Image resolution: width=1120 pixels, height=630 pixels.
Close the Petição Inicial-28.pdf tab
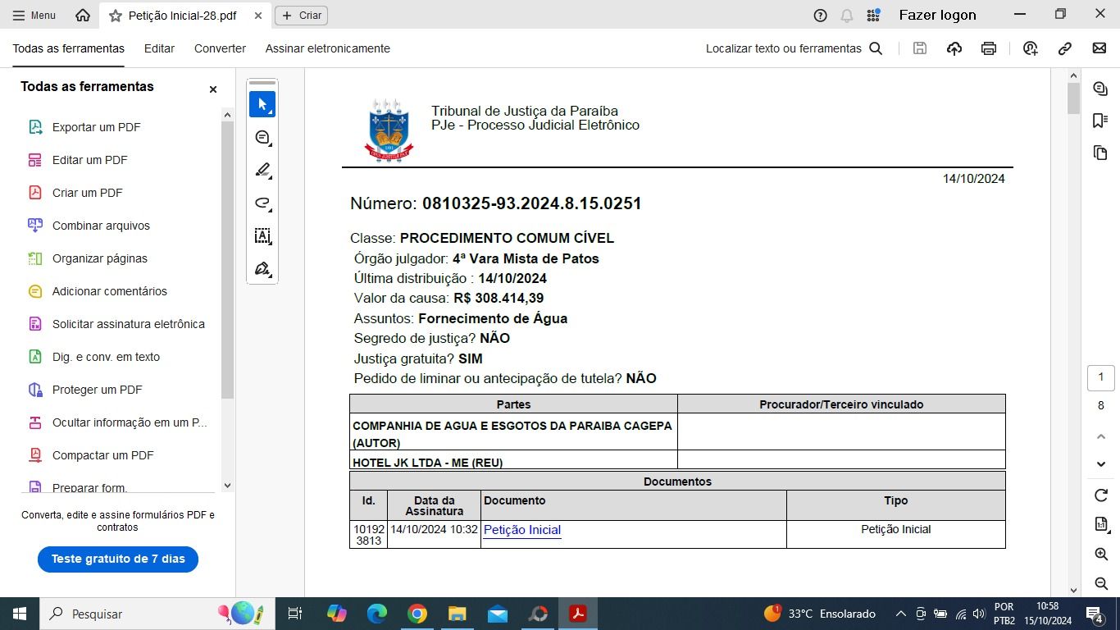(x=258, y=16)
